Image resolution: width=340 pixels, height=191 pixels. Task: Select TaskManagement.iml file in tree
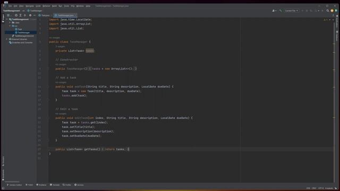click(x=23, y=36)
